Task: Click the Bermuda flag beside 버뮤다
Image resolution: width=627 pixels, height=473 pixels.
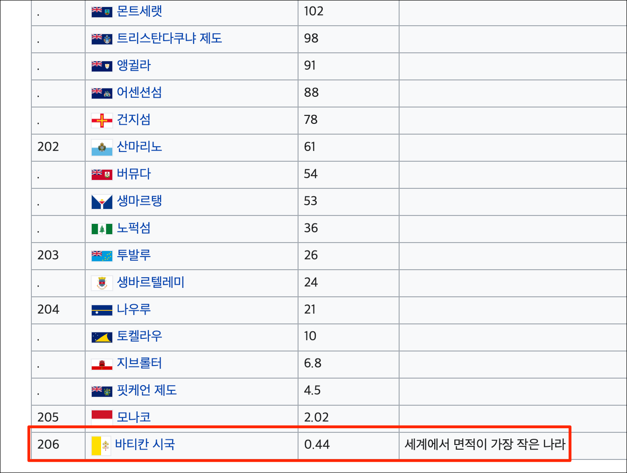Action: coord(102,174)
